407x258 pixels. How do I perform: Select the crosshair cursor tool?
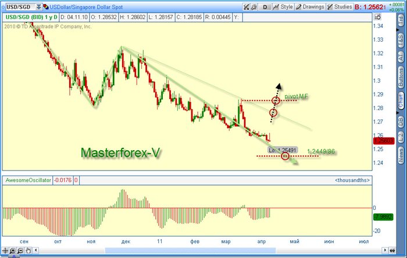[x=5, y=250]
